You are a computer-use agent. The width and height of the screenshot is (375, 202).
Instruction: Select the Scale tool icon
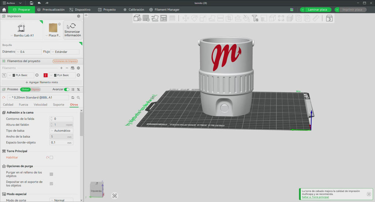[203, 18]
